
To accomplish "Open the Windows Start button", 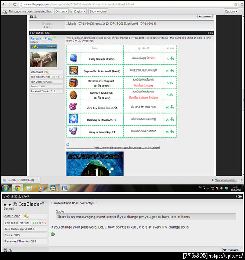I will pos(6,188).
